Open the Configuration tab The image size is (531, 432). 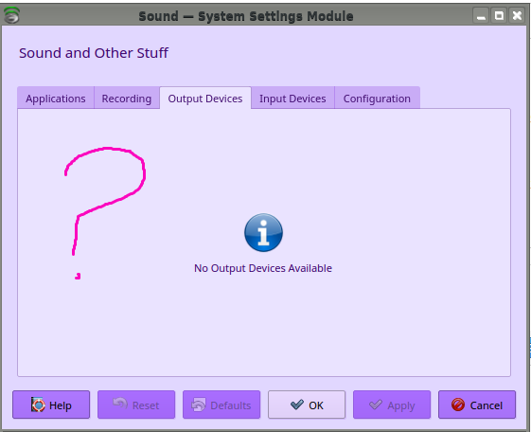[x=377, y=99]
